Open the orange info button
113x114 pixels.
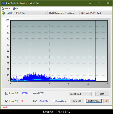[x=106, y=101]
